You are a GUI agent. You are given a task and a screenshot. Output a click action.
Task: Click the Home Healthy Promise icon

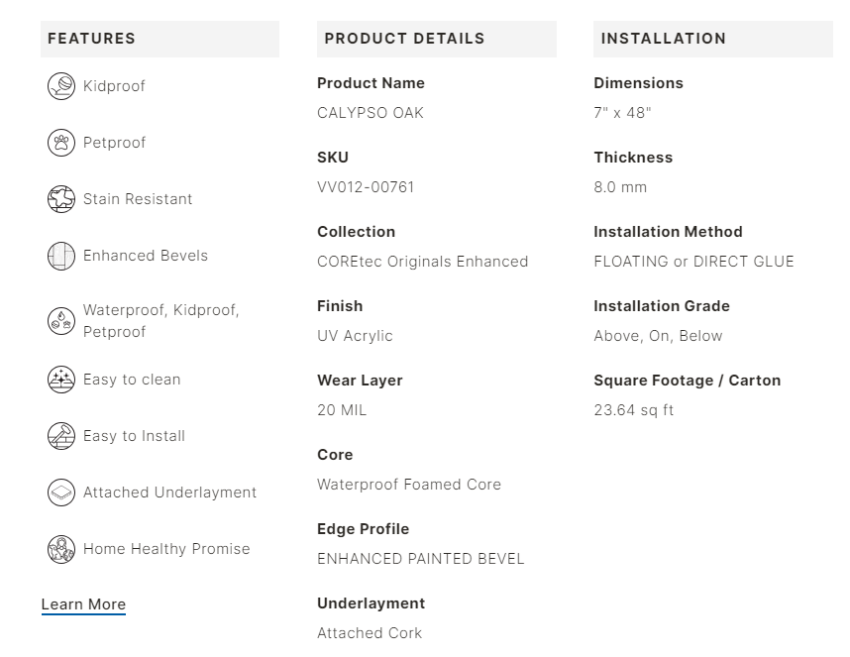tap(61, 549)
